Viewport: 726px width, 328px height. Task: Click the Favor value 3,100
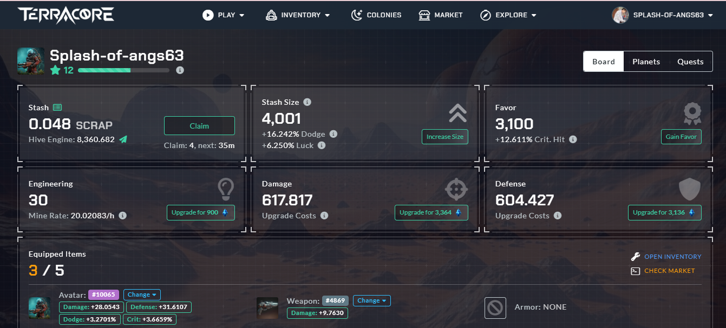click(514, 124)
